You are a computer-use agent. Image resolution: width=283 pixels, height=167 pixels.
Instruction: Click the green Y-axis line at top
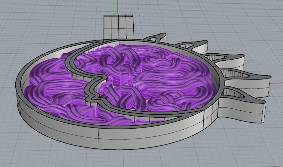117,7
